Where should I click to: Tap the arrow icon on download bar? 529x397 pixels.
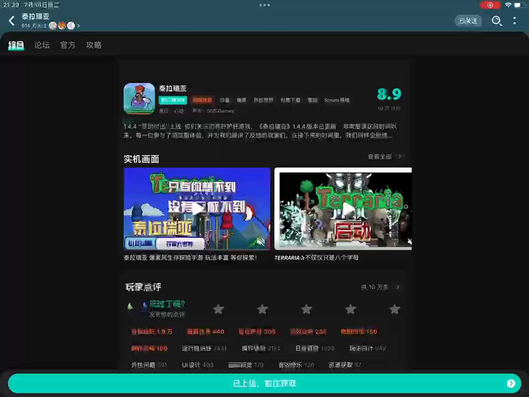pyautogui.click(x=511, y=383)
